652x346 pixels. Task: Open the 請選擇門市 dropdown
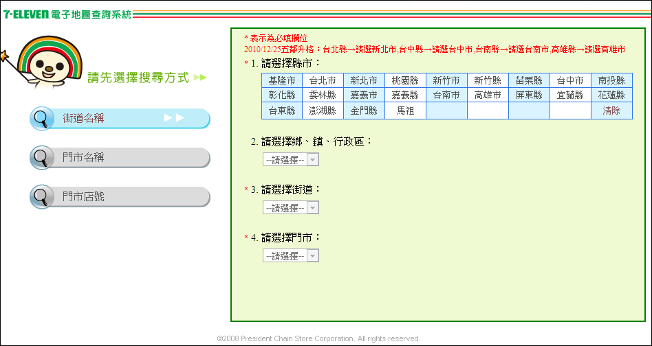[290, 256]
